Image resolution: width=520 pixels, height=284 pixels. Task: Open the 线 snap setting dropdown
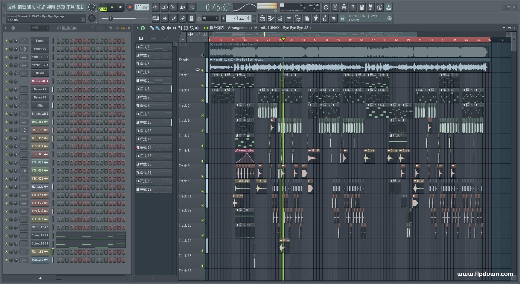click(210, 18)
